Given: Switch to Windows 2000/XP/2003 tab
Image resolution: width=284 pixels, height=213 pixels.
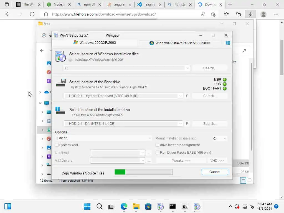Looking at the screenshot, I should click(95, 42).
